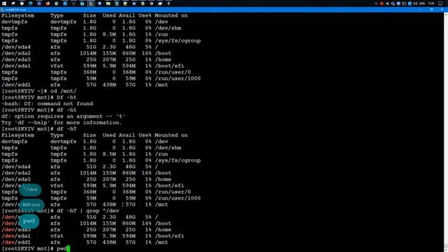This screenshot has height=252, width=448.
Task: Click the "Df -ht" command with capital D
Action: (66, 97)
